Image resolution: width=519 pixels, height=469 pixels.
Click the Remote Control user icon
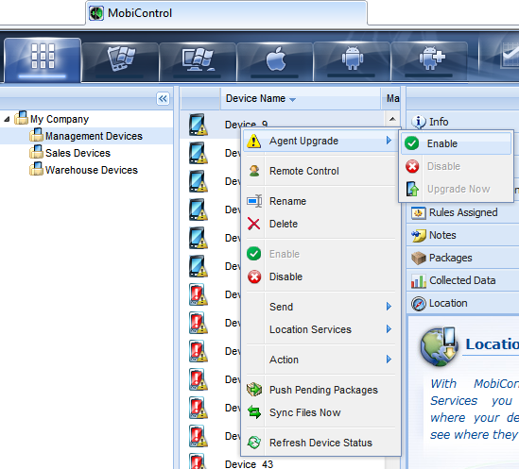point(254,171)
